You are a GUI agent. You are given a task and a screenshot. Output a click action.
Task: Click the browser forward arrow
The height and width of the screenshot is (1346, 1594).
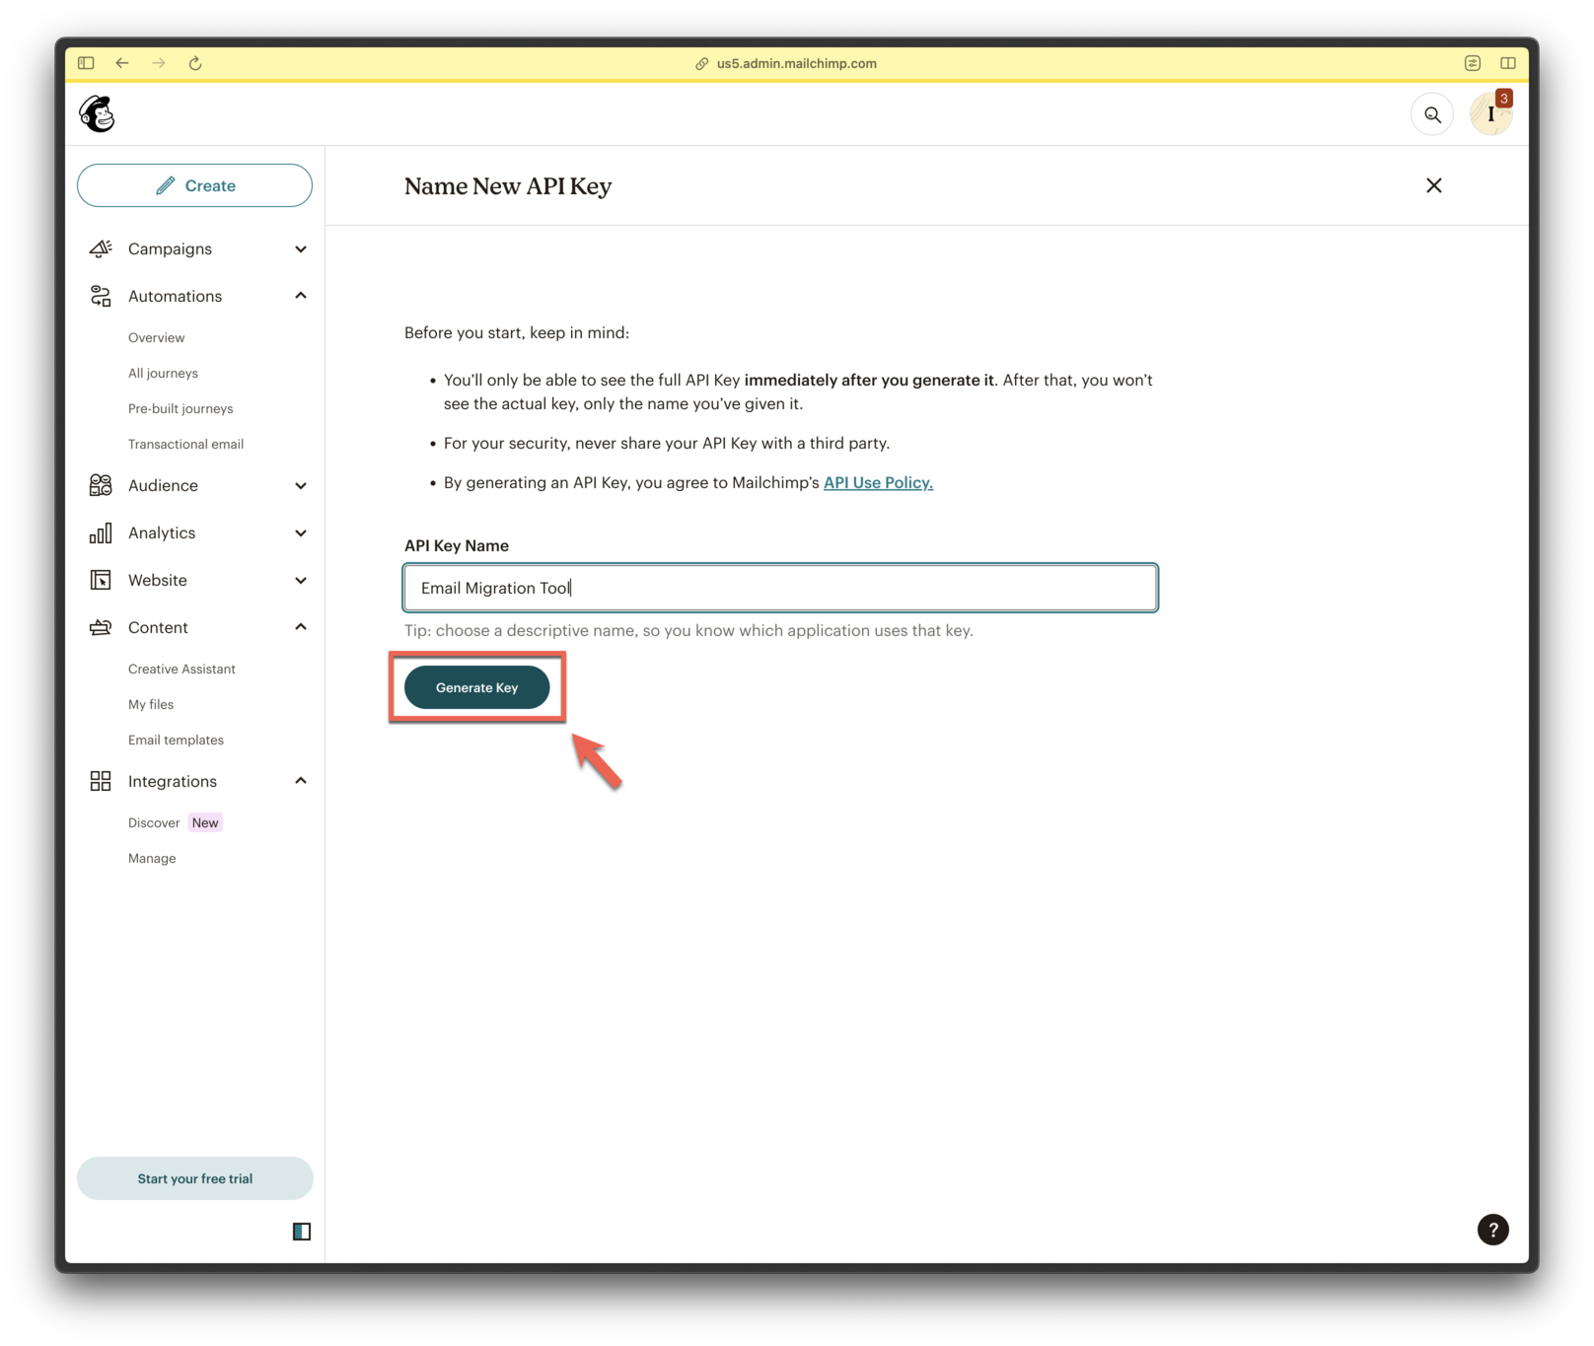coord(159,63)
